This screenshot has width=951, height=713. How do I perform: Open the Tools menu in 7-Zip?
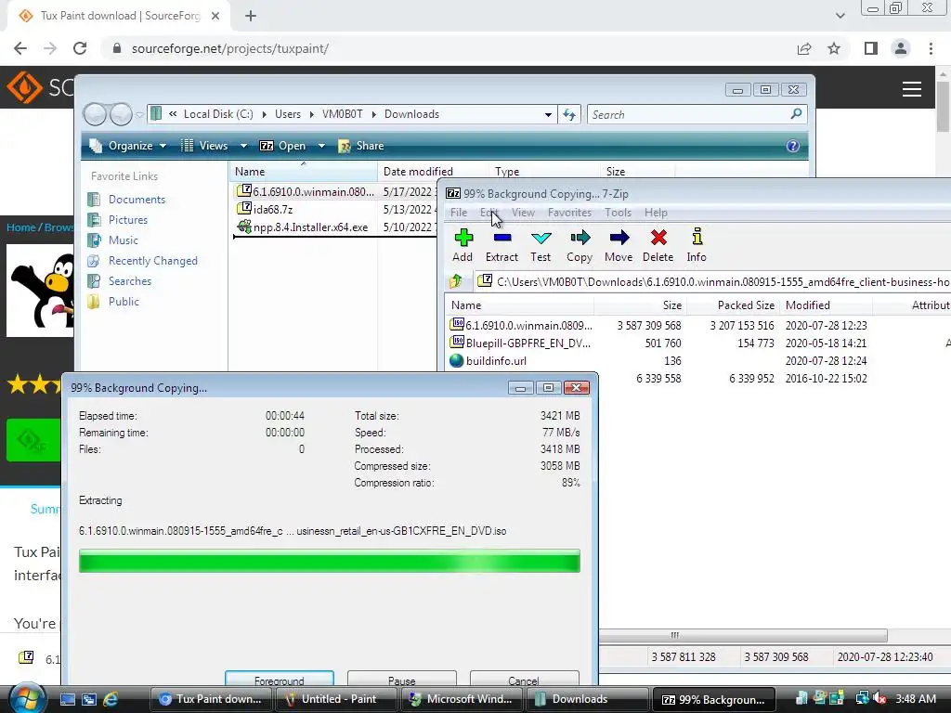(618, 213)
